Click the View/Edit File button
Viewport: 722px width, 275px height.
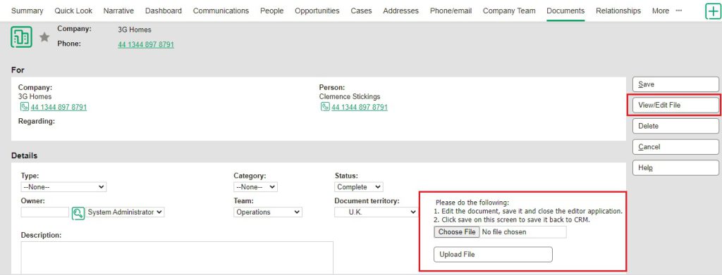[x=675, y=105]
